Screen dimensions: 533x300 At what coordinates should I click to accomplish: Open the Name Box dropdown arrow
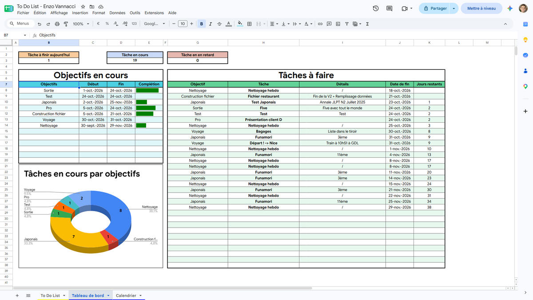coord(26,35)
